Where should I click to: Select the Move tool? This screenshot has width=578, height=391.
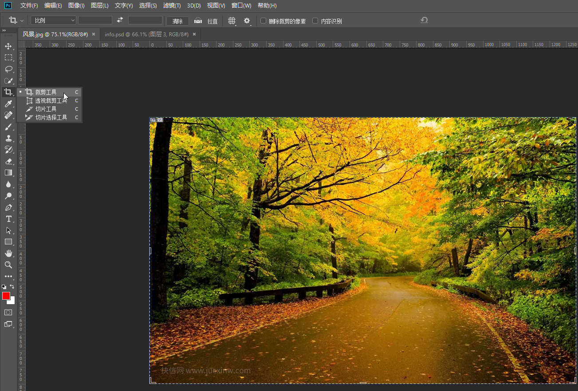pos(8,46)
